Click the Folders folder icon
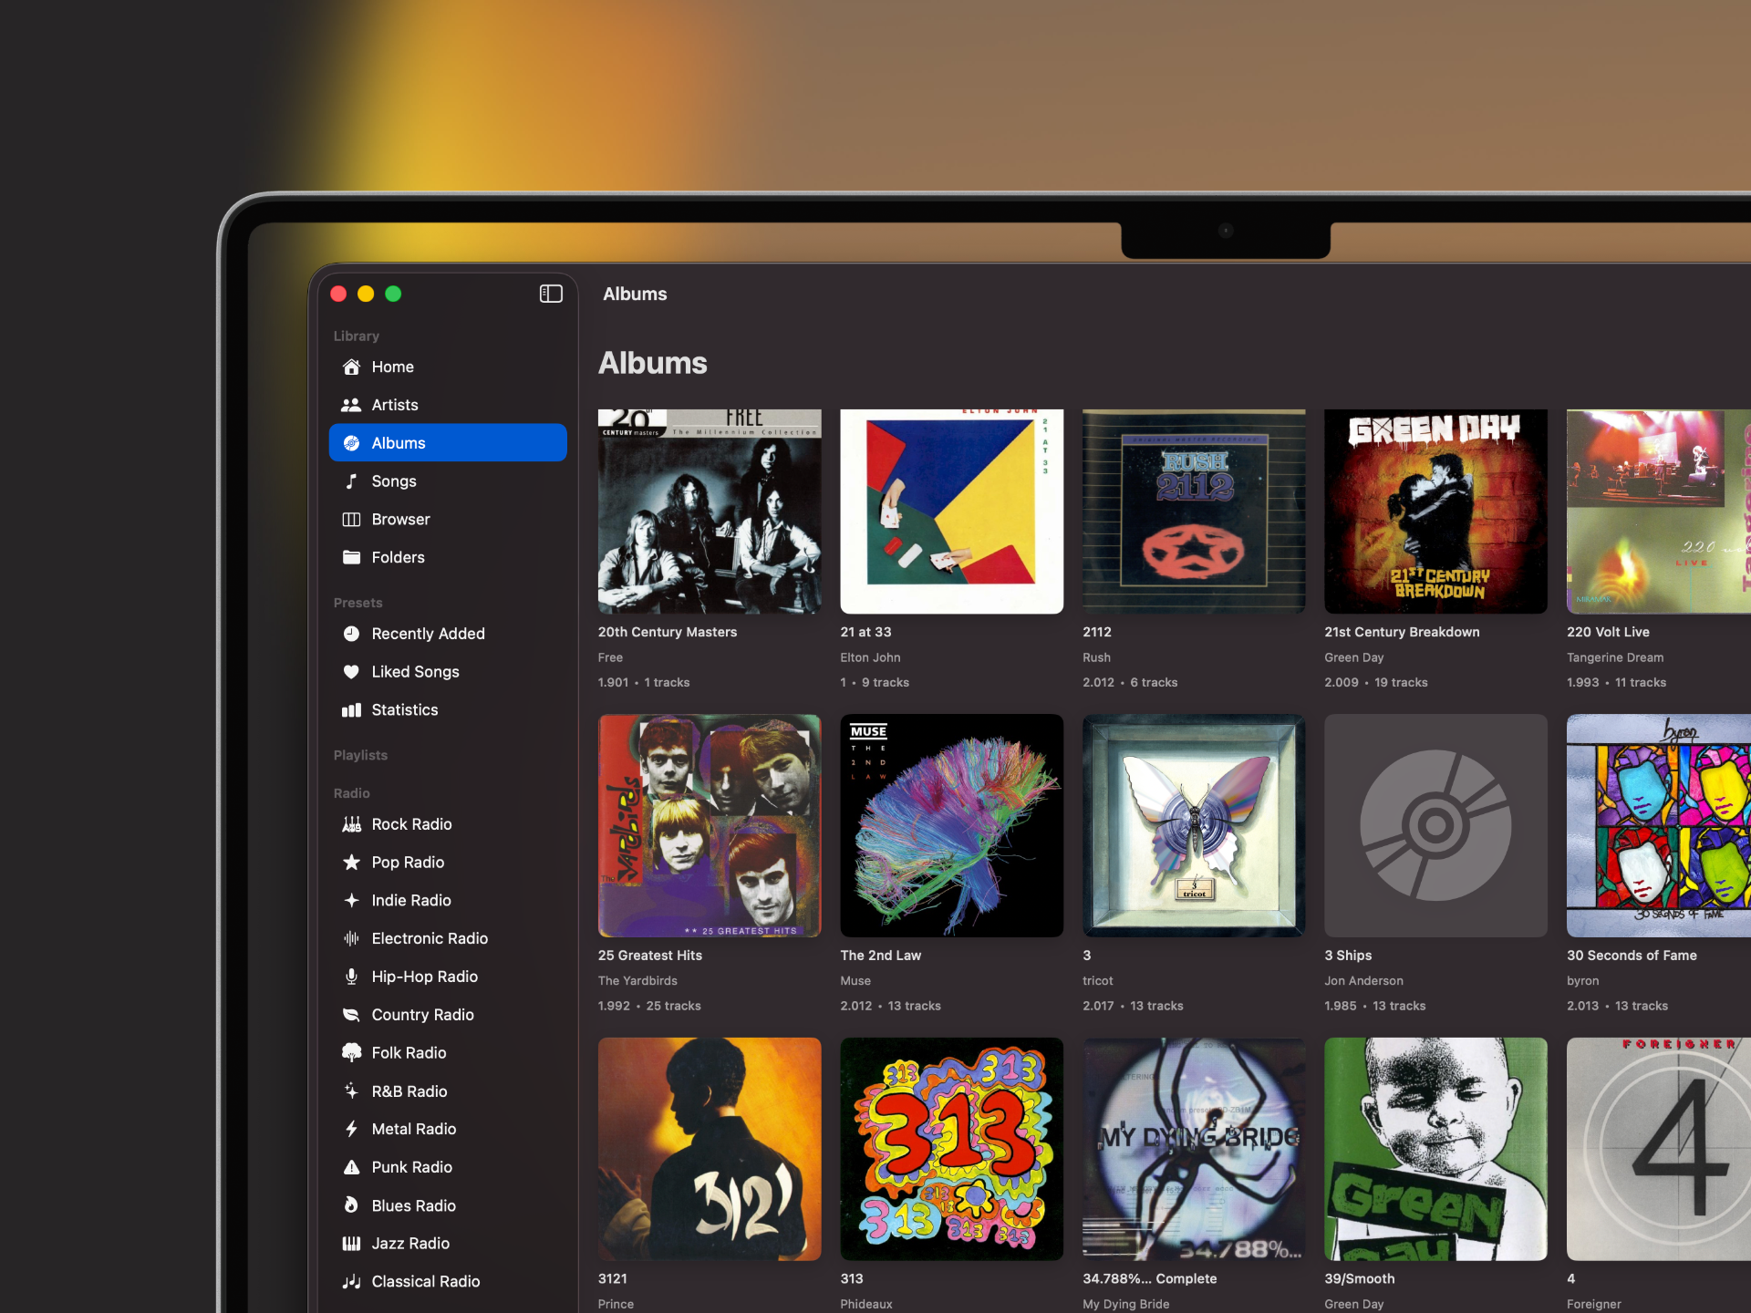 coord(351,557)
